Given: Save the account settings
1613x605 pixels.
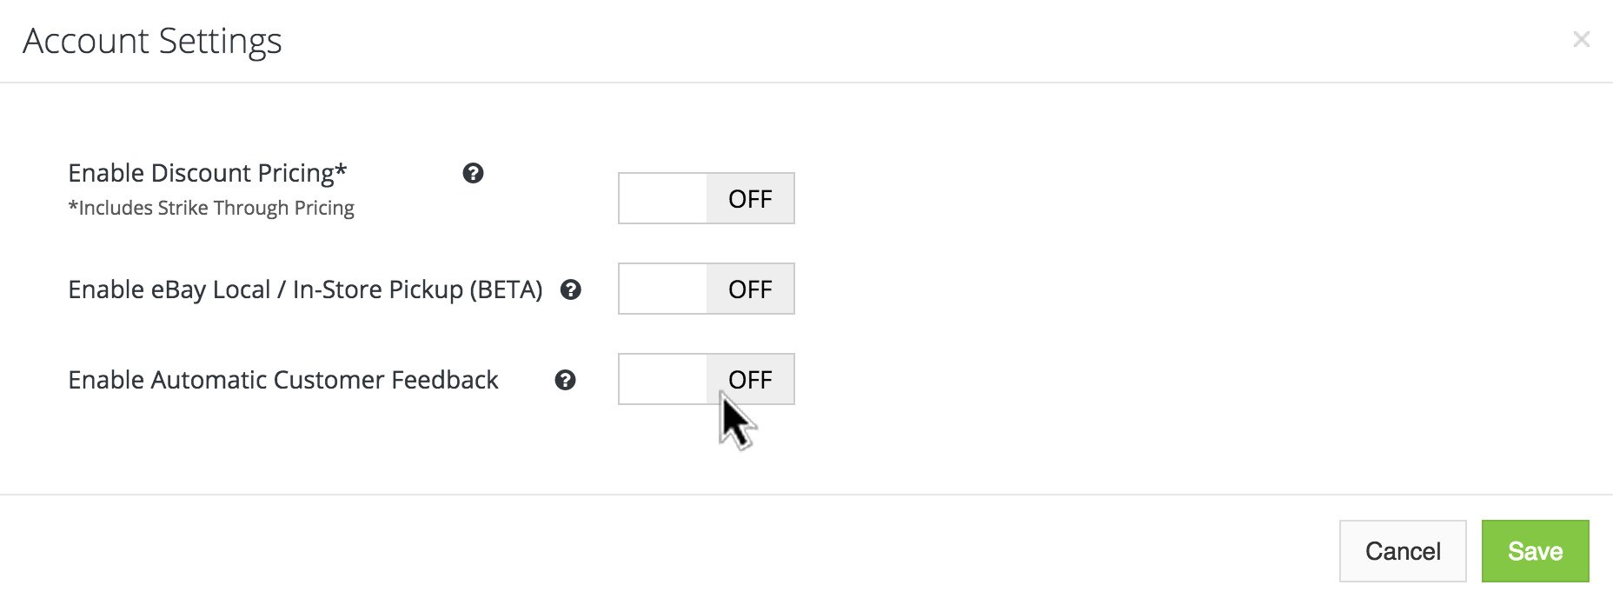Looking at the screenshot, I should pos(1535,551).
